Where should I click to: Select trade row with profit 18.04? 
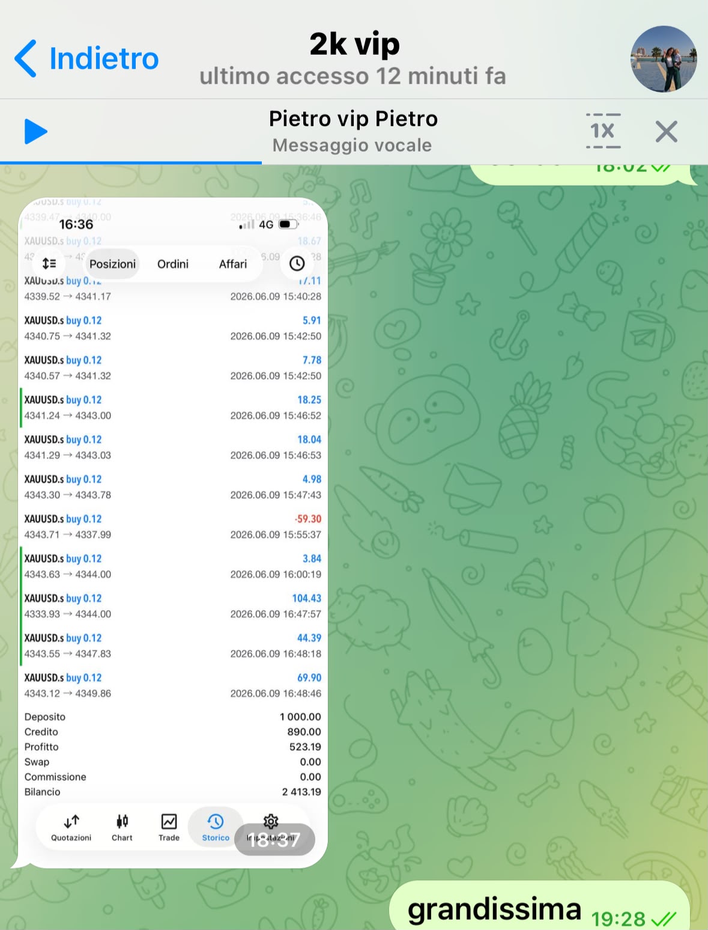click(173, 447)
